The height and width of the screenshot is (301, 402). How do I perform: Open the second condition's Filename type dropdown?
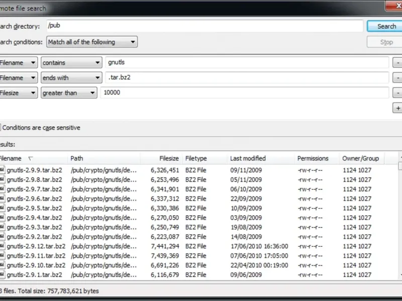point(19,78)
